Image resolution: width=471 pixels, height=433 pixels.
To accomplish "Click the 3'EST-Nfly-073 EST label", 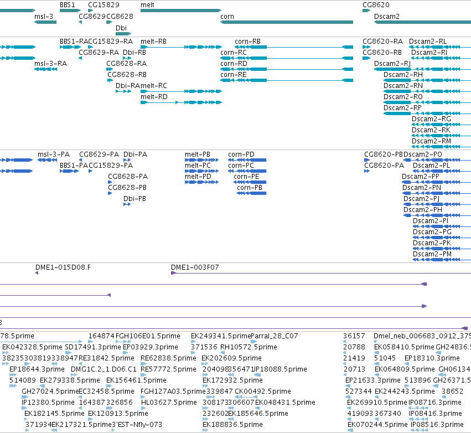I will pos(137,425).
